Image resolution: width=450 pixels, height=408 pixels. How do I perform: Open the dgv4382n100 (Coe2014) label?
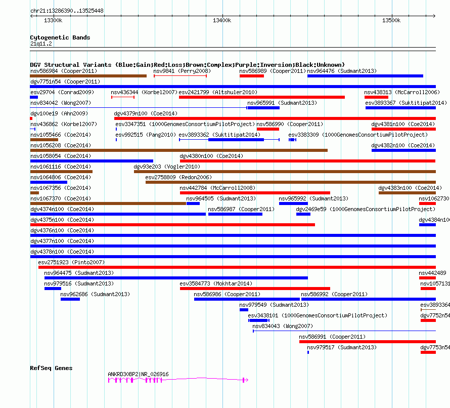point(403,145)
